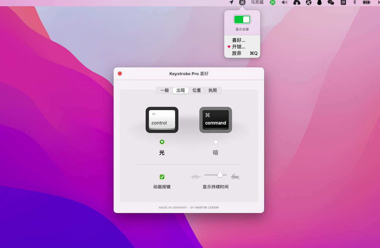The image size is (380, 248).
Task: Switch to the 一般 tab
Action: coord(165,91)
